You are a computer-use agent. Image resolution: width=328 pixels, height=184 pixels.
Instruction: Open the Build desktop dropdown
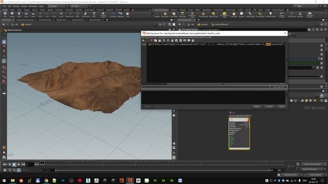(58, 6)
